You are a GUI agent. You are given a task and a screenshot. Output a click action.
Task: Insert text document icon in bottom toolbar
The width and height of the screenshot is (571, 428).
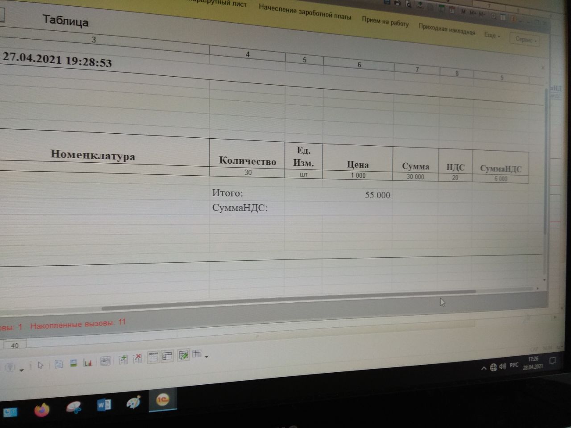click(x=58, y=364)
